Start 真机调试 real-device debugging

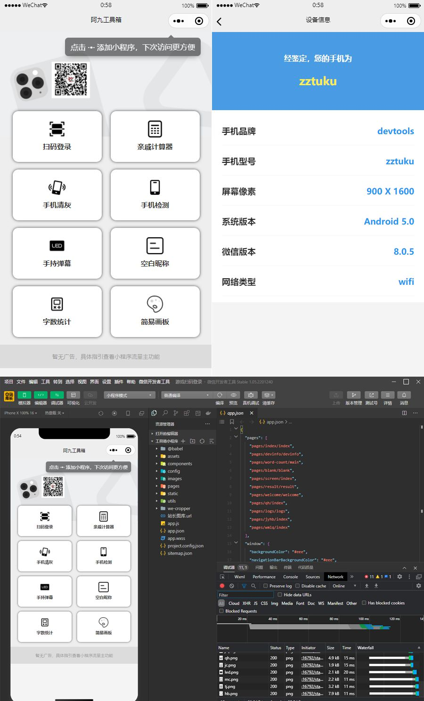click(x=251, y=395)
